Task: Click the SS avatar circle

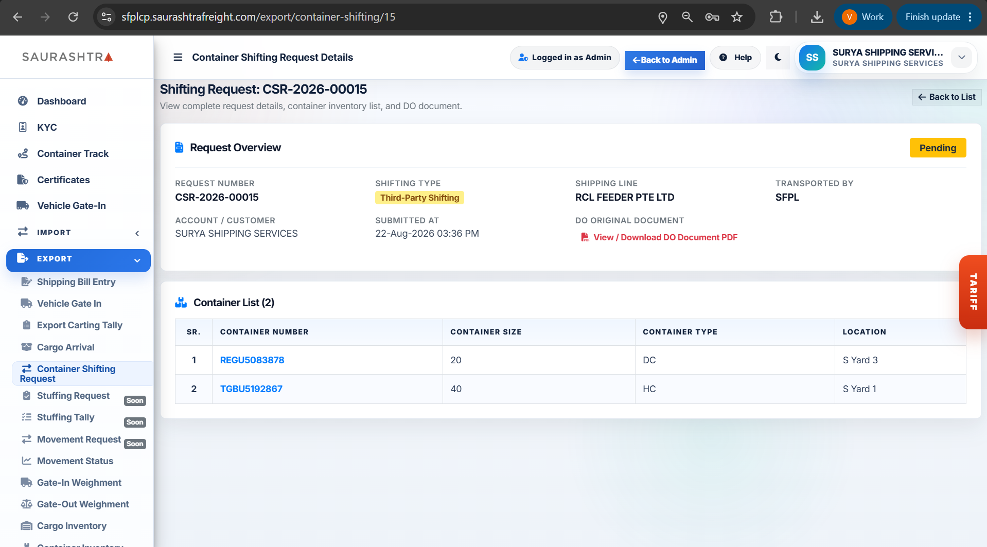Action: [812, 58]
